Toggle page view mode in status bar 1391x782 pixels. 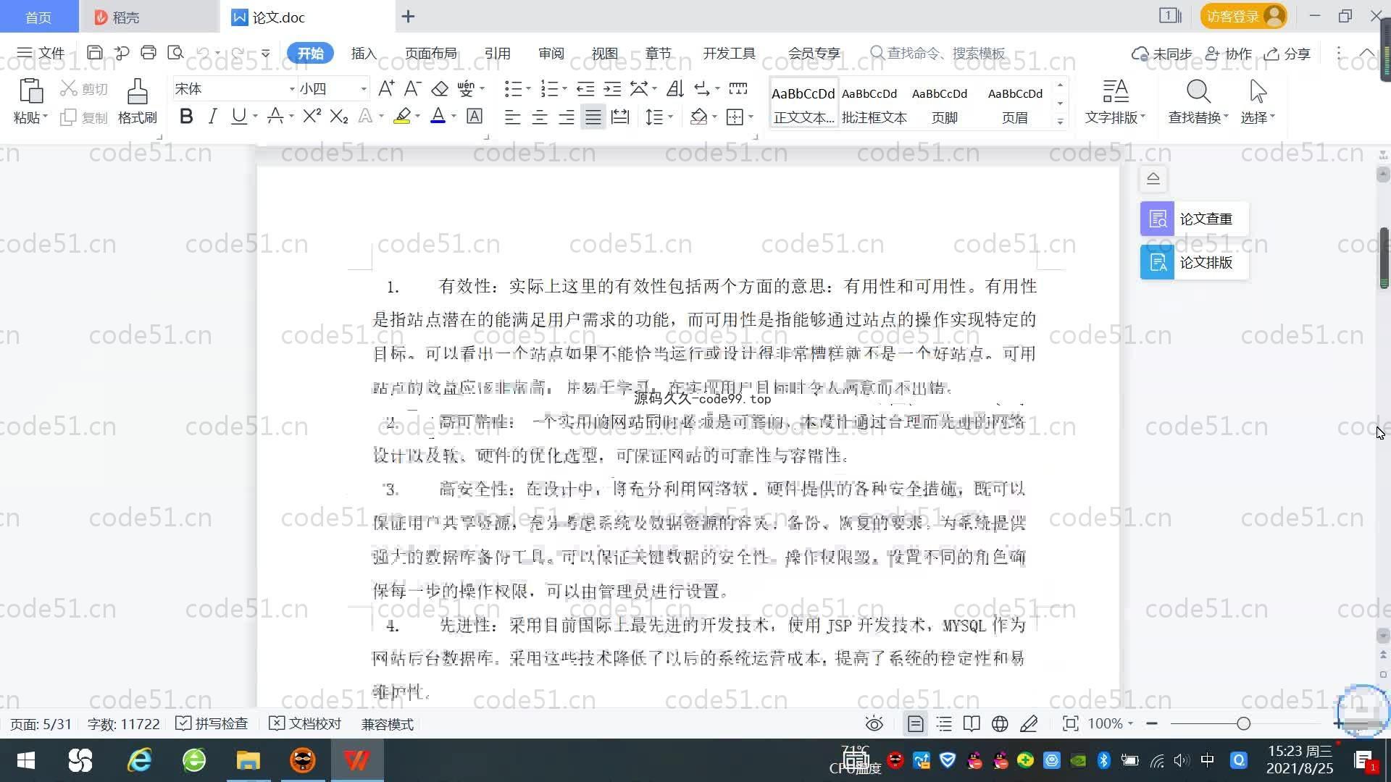(x=915, y=723)
